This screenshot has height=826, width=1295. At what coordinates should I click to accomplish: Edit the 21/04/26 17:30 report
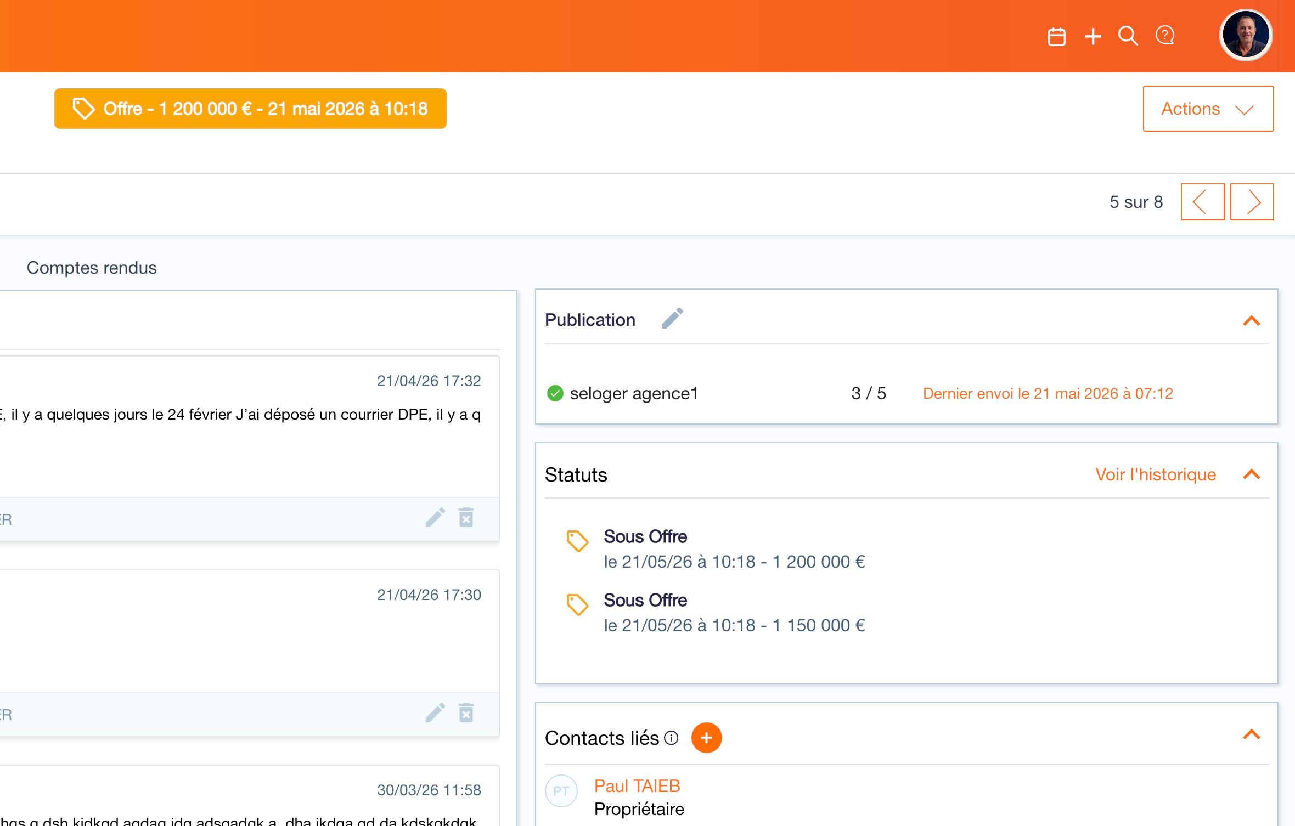435,712
